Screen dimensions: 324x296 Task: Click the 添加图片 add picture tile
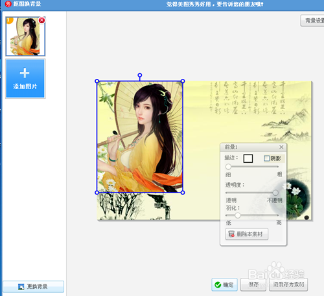(x=25, y=79)
